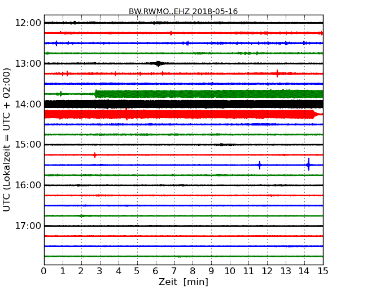Click the thick black 14:00 seismic trace
The height and width of the screenshot is (294, 367).
[x=183, y=104]
